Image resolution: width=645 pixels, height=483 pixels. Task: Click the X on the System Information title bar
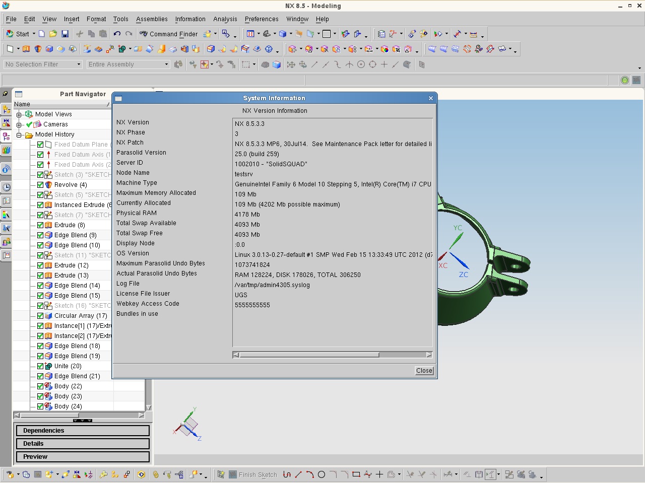431,98
